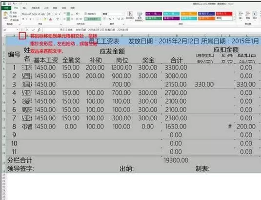
Task: Switch to the Page Layout tab
Action: 36,8
